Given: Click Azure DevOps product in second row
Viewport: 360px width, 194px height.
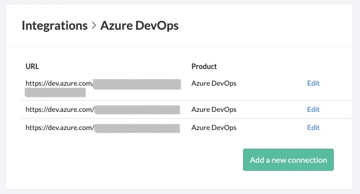Looking at the screenshot, I should pyautogui.click(x=214, y=109).
